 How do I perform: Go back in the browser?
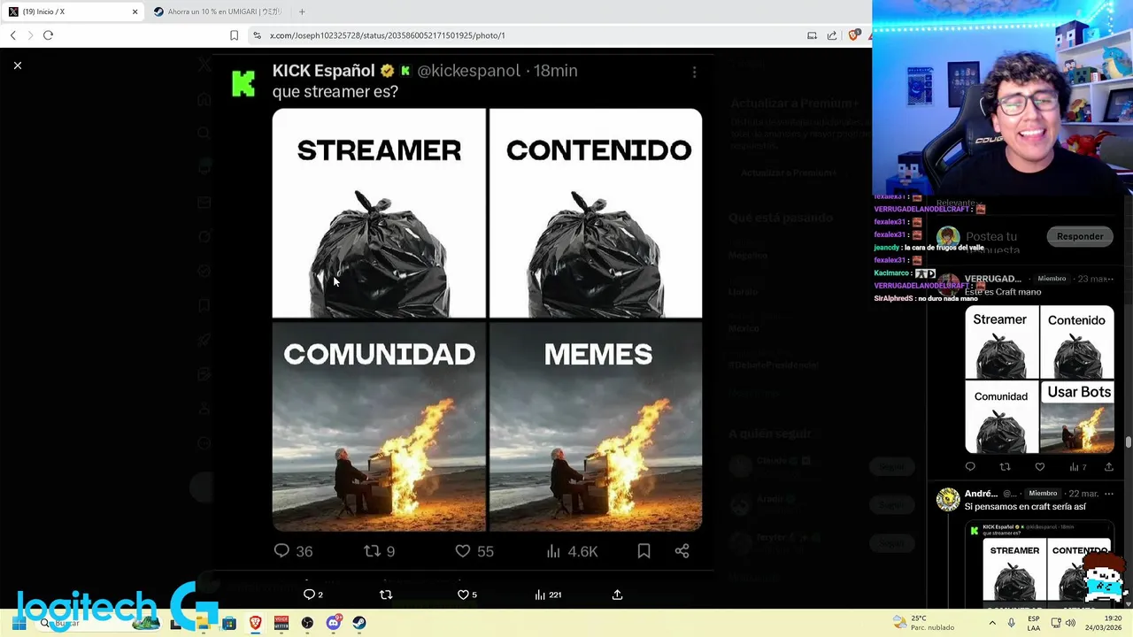pyautogui.click(x=12, y=35)
